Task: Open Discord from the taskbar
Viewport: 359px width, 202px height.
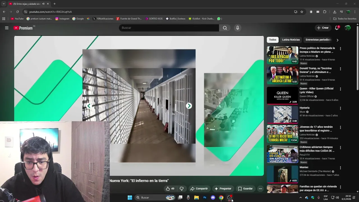Action: pos(213,198)
